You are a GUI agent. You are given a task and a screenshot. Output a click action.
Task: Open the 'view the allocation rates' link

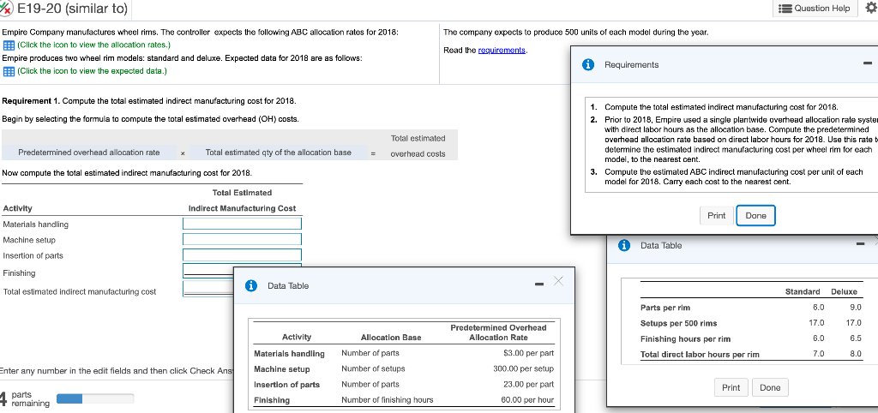click(x=93, y=45)
